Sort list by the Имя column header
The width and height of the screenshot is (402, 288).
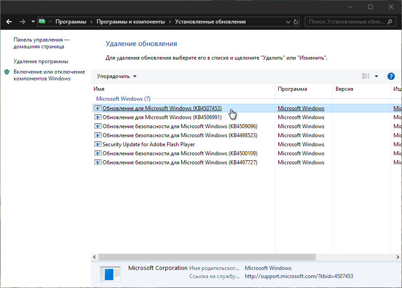pyautogui.click(x=182, y=89)
